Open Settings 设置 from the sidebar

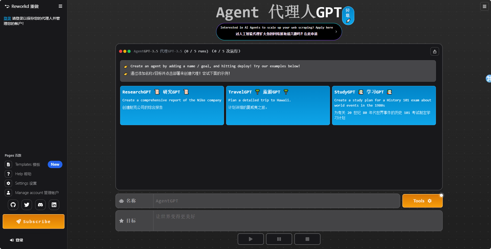pyautogui.click(x=26, y=183)
